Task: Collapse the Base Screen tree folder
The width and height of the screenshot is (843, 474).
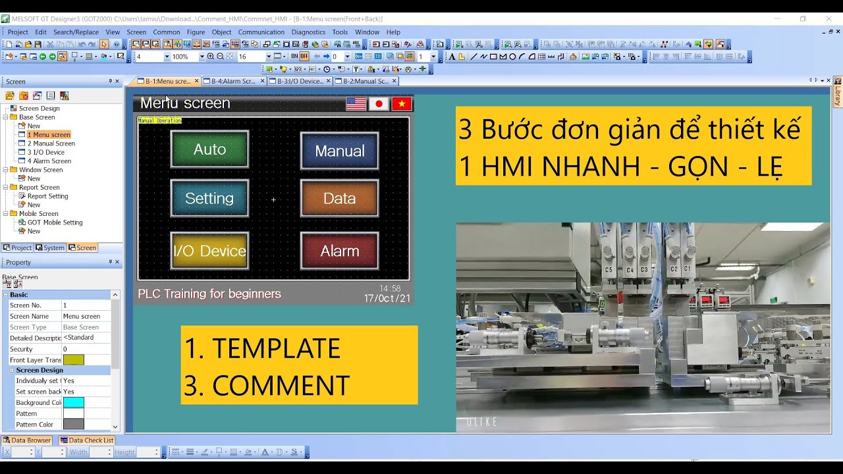Action: tap(6, 117)
